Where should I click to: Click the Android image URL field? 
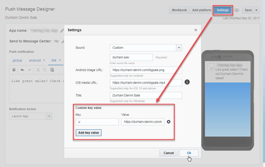146,70
